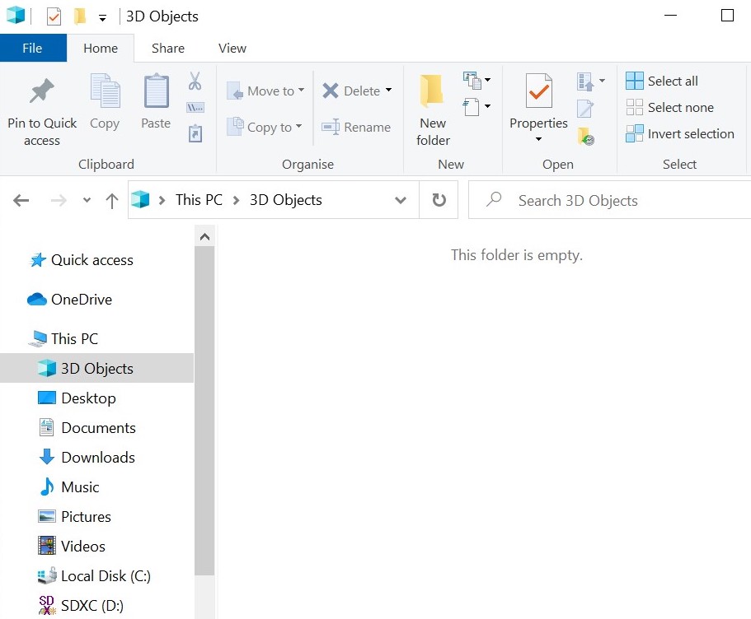Open Downloads in navigation pane
Viewport: 751px width, 619px height.
coord(98,457)
